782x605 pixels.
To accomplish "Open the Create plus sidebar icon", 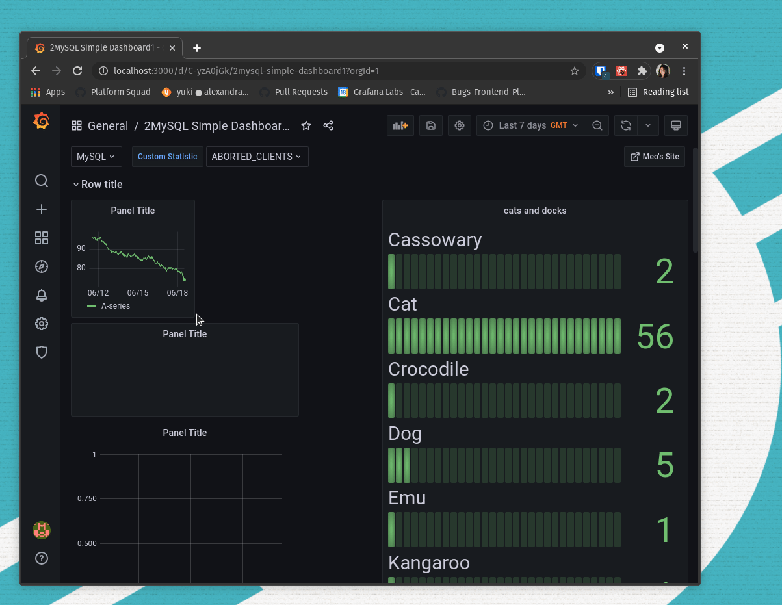I will [42, 209].
